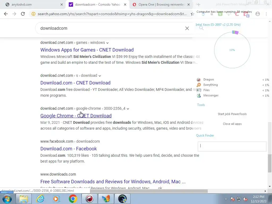
Task: Close the Opera One tab
Action: [x=189, y=5]
